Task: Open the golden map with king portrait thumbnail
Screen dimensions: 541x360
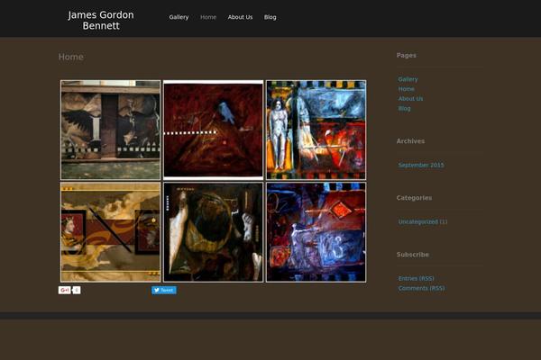Action: [x=110, y=232]
